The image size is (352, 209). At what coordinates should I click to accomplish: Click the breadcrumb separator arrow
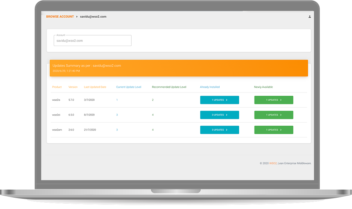[x=77, y=17]
